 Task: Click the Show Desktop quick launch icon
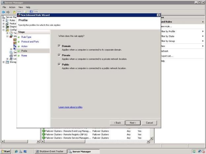pos(25,151)
